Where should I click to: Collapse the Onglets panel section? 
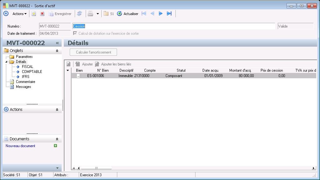[x=57, y=51]
